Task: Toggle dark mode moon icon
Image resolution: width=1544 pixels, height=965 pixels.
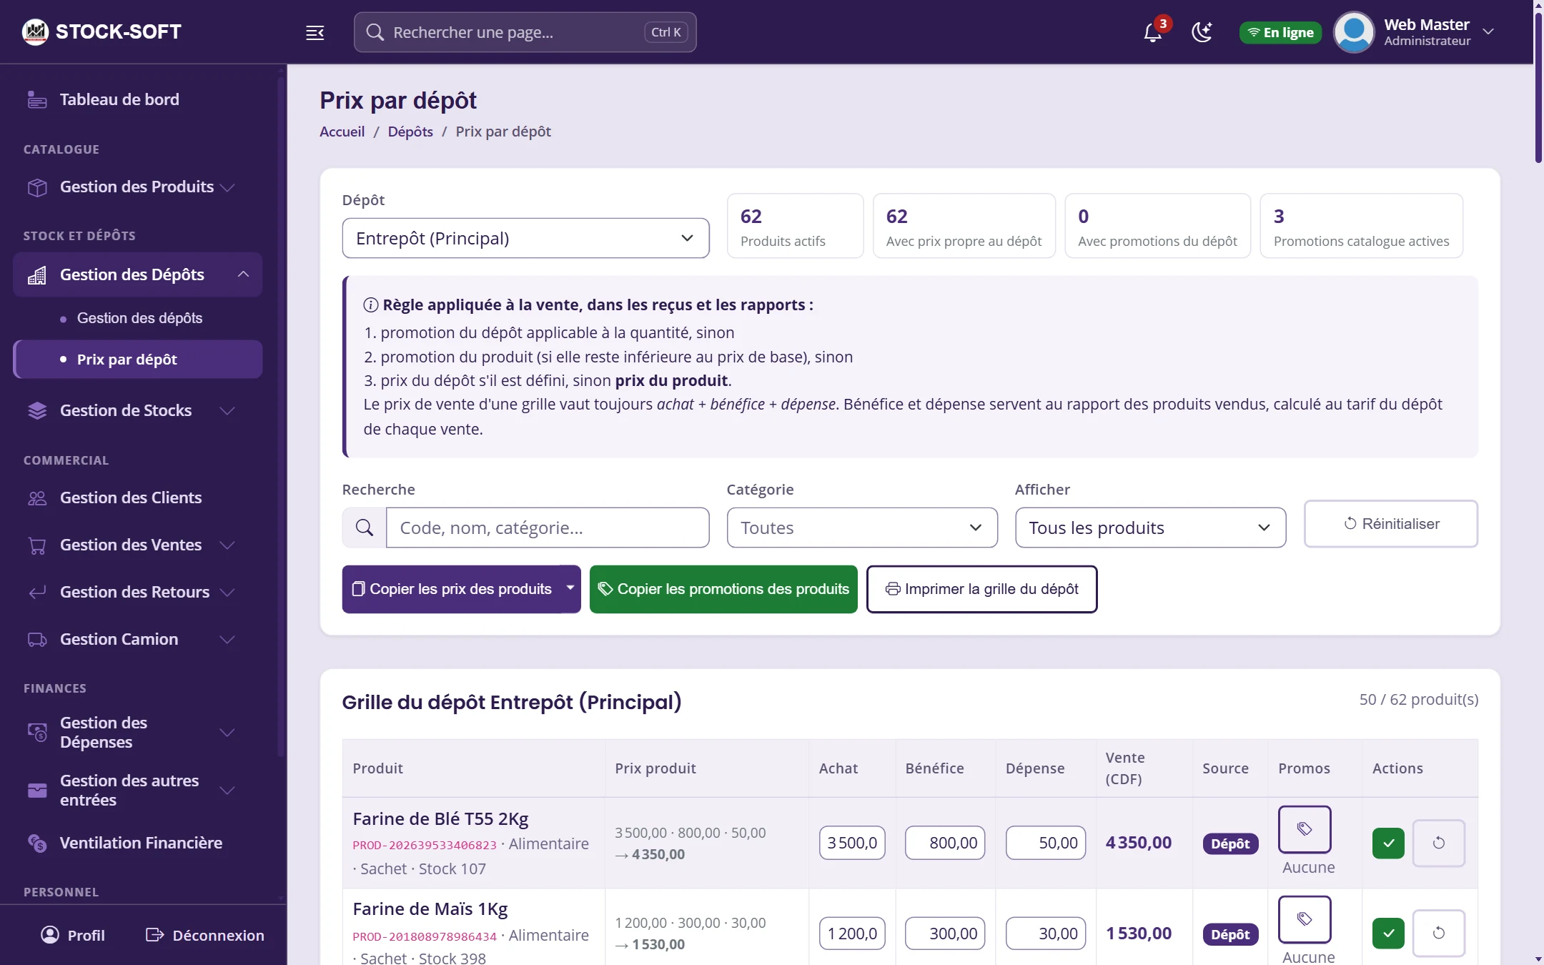Action: point(1202,32)
